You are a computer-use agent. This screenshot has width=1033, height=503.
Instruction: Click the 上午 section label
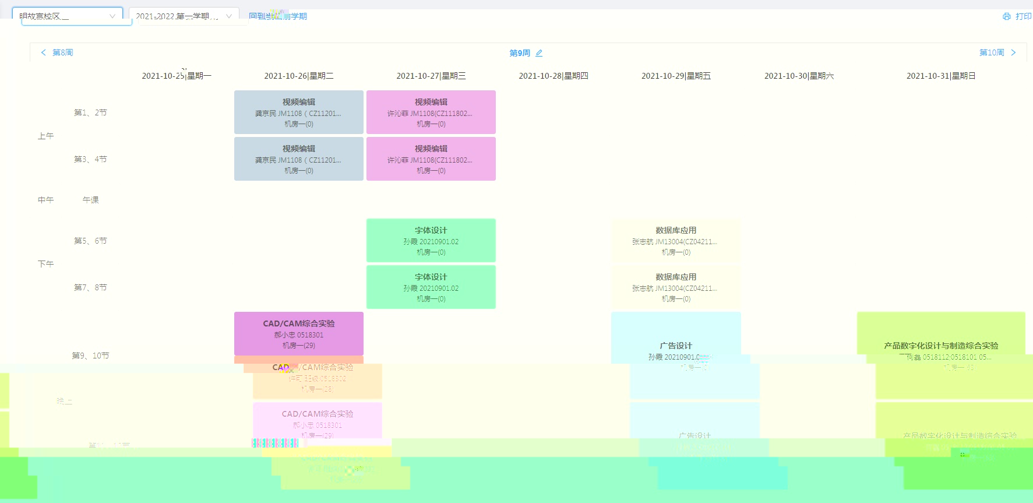tap(46, 136)
